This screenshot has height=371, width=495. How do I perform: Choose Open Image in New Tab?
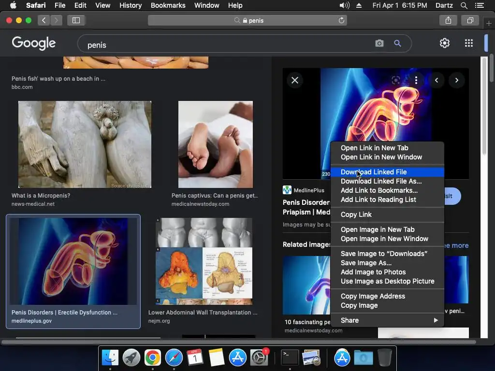click(x=387, y=229)
